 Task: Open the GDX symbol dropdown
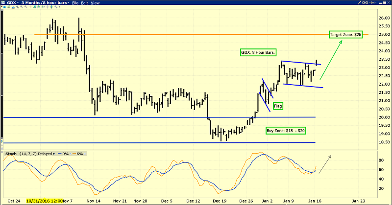pyautogui.click(x=12, y=3)
